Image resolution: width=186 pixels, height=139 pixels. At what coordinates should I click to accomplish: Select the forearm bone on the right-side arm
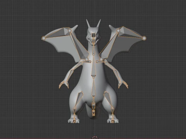click(x=117, y=76)
